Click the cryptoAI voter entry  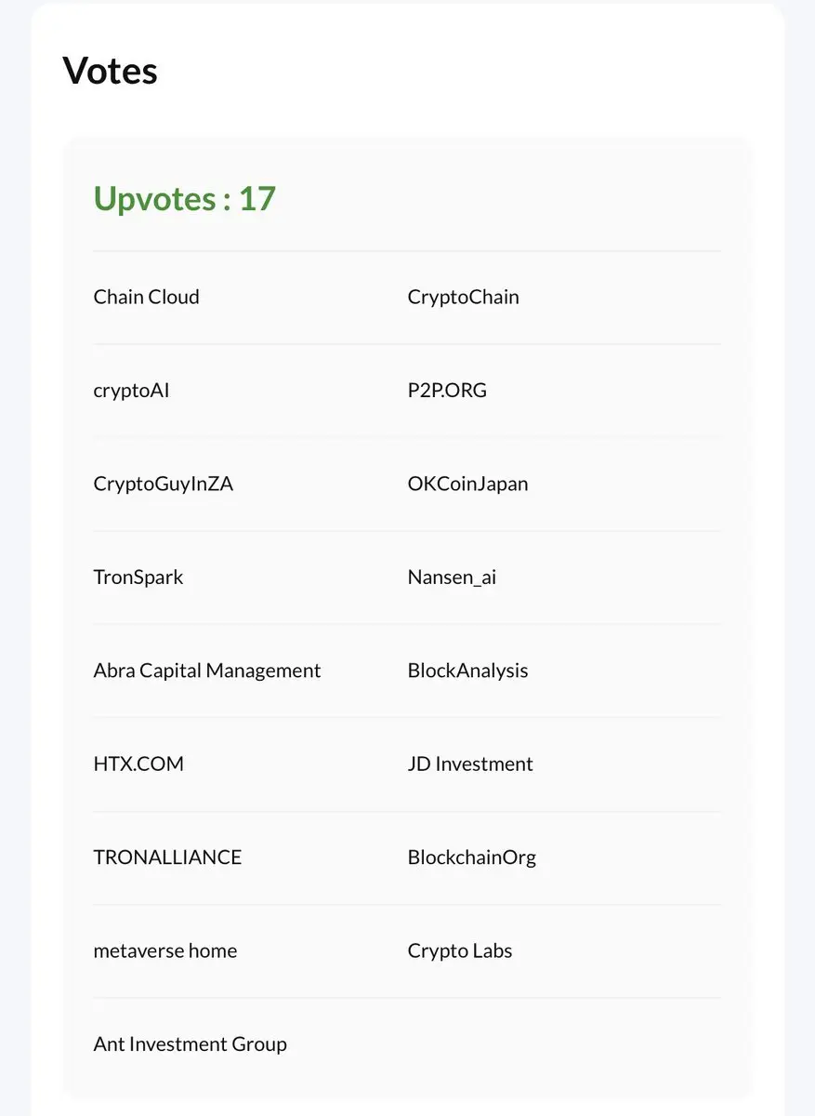pos(131,391)
